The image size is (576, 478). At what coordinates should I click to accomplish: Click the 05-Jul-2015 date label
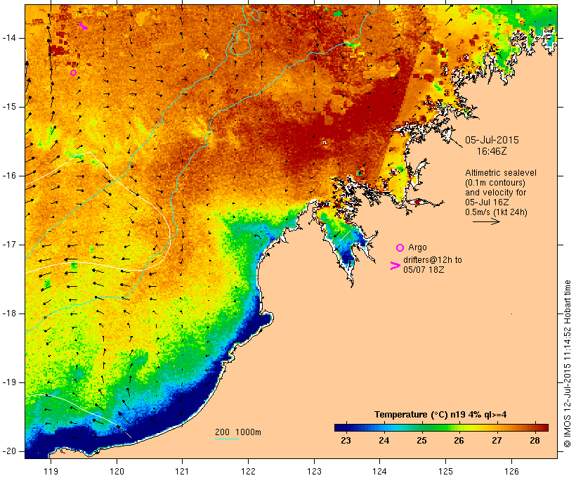(492, 140)
